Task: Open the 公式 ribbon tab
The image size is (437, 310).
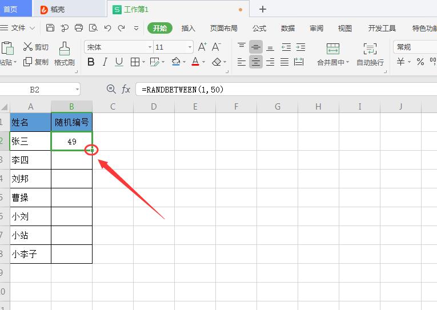Action: 259,28
